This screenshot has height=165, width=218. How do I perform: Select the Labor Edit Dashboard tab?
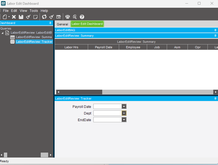pos(87,24)
